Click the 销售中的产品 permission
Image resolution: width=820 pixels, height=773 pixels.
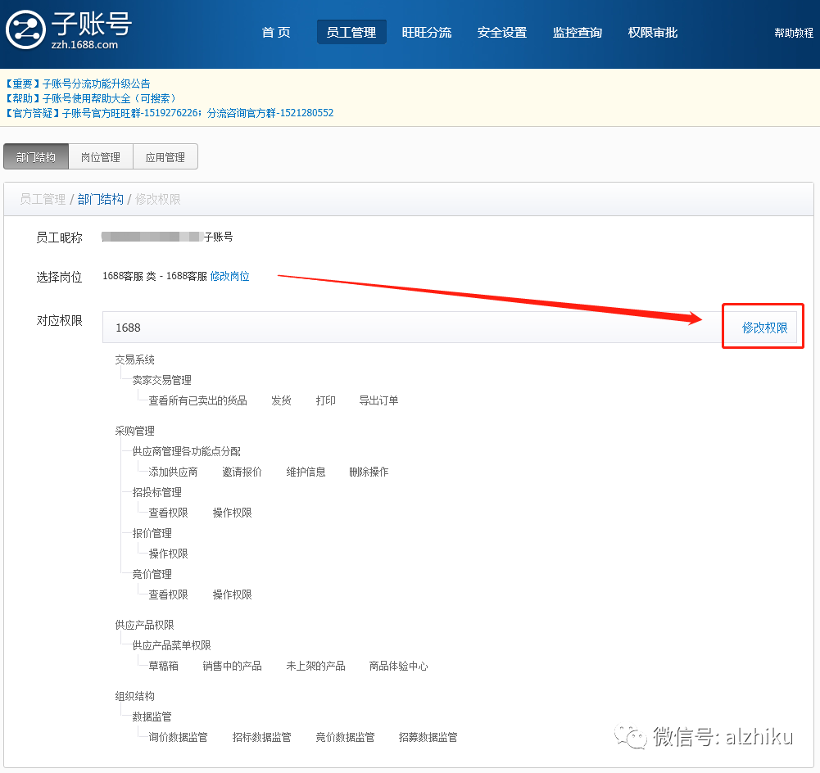pyautogui.click(x=232, y=666)
